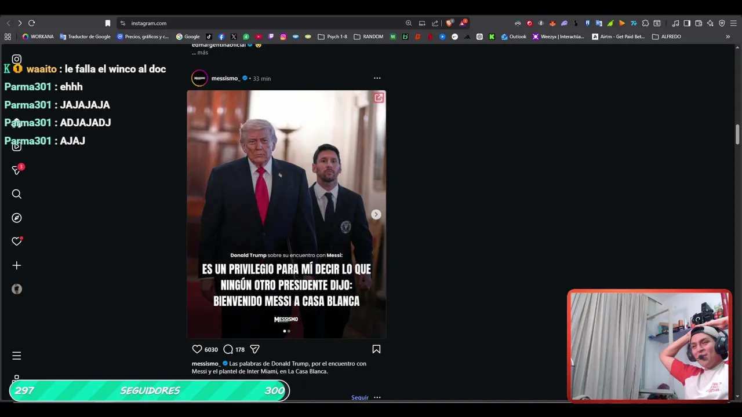Go back in browser history

8,23
